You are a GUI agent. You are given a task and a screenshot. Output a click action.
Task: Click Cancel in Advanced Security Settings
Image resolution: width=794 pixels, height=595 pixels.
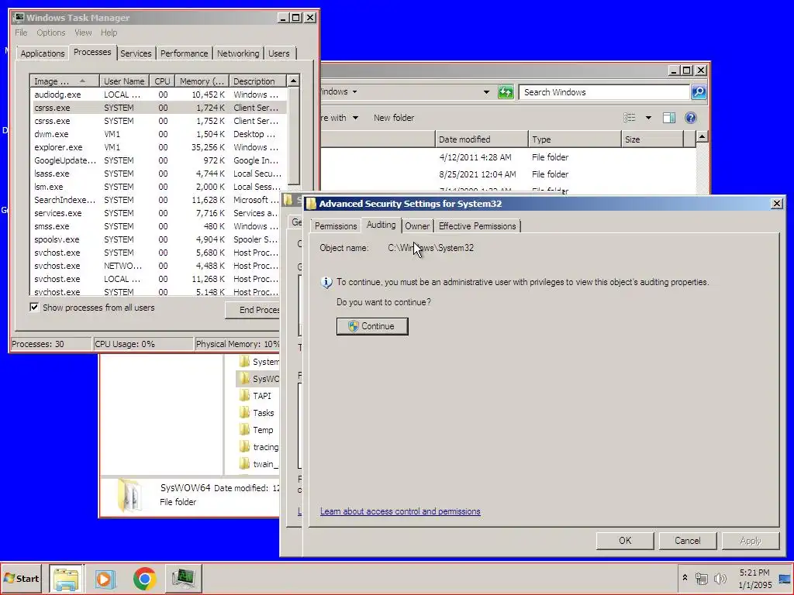pos(687,541)
